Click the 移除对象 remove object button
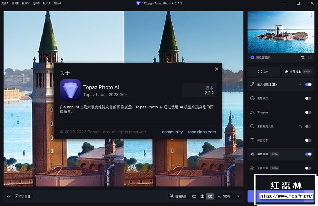This screenshot has width=318, height=206. coord(298,71)
